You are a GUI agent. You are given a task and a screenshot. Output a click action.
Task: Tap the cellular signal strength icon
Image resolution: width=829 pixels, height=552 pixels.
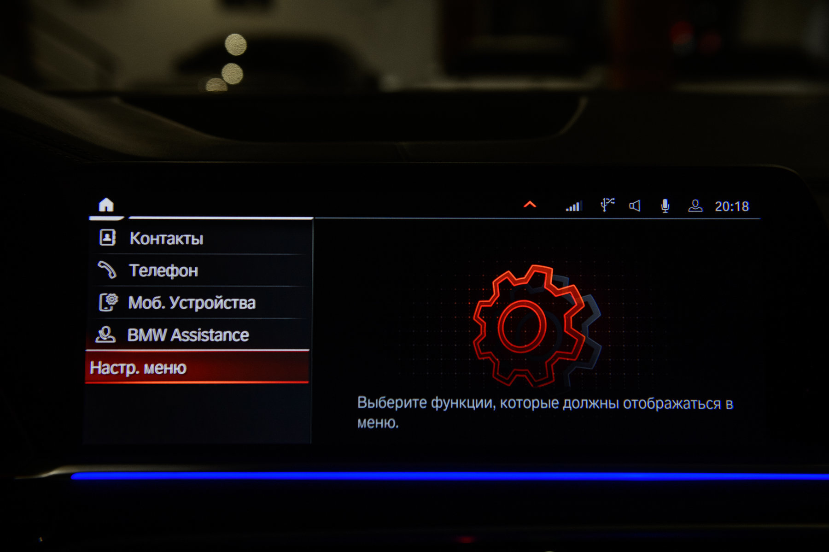(x=574, y=206)
